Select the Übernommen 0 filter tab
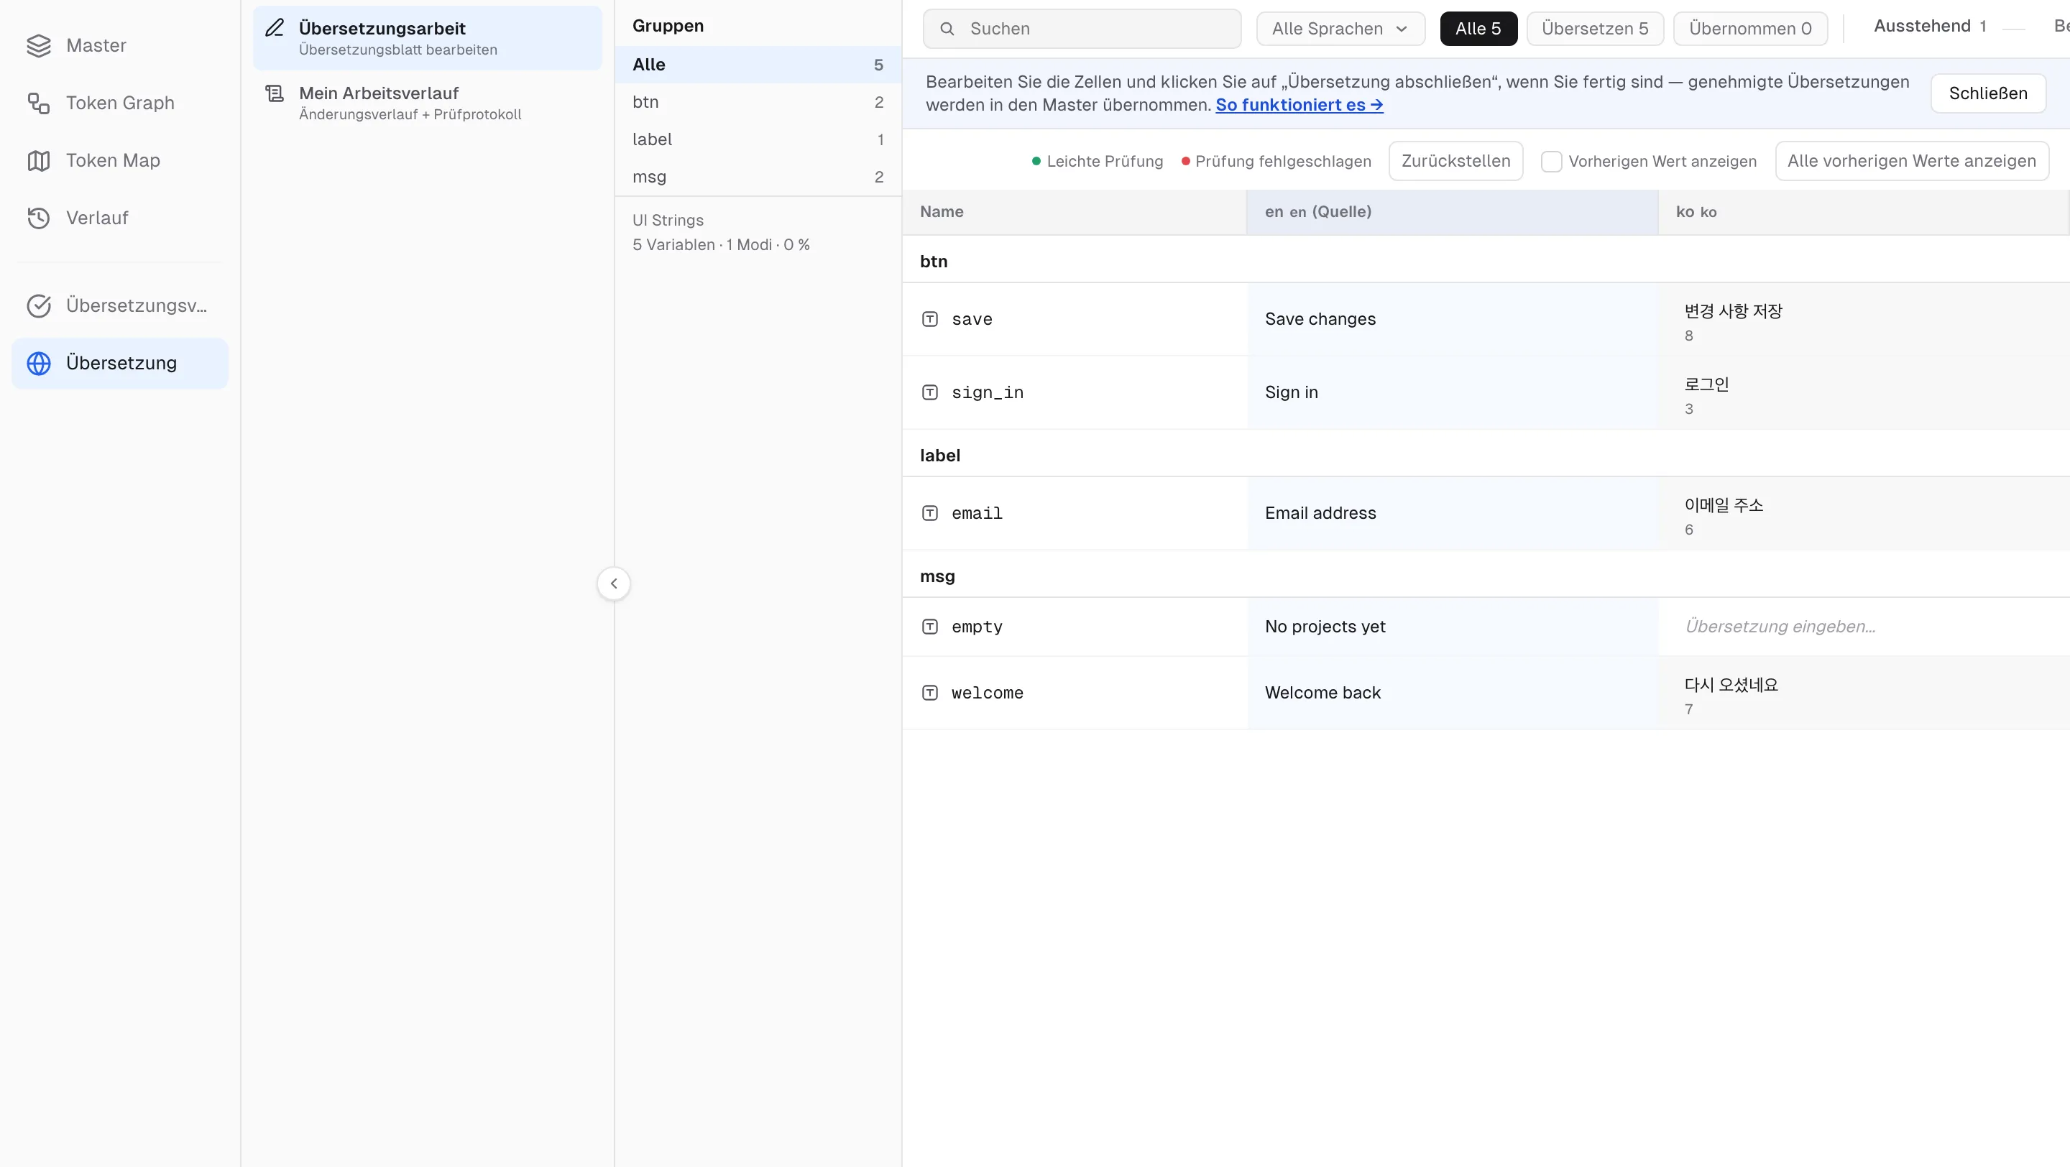The image size is (2070, 1167). (1750, 29)
